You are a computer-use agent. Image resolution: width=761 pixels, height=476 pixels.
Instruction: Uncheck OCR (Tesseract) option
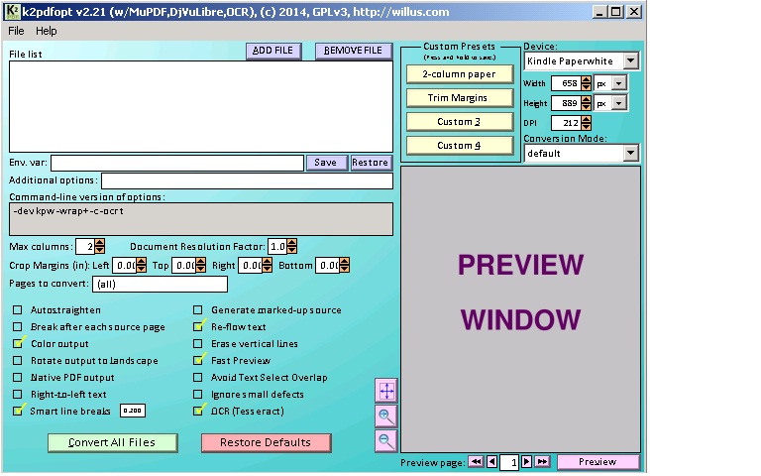click(197, 411)
